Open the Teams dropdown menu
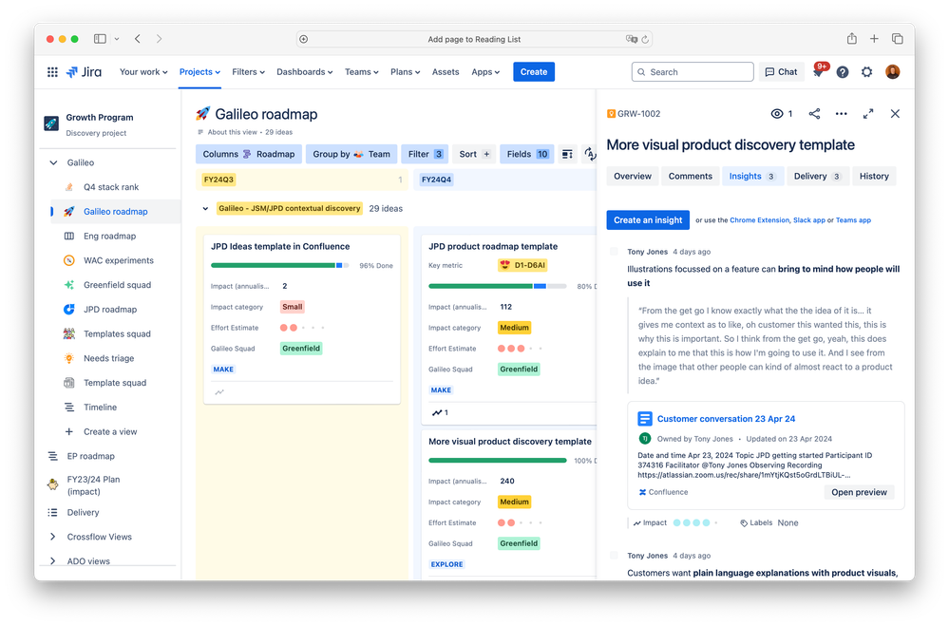The width and height of the screenshot is (949, 626). (x=361, y=72)
